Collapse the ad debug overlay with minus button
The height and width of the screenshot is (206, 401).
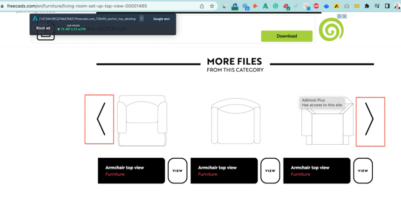141,19
